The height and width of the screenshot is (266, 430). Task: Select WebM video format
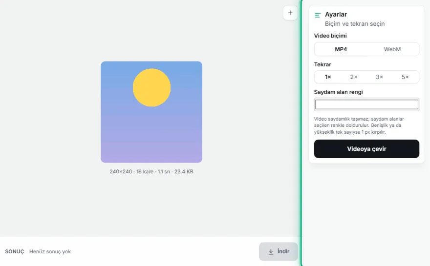point(392,49)
